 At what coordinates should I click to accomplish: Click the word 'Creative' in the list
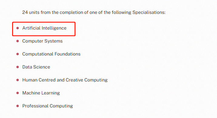(75, 80)
